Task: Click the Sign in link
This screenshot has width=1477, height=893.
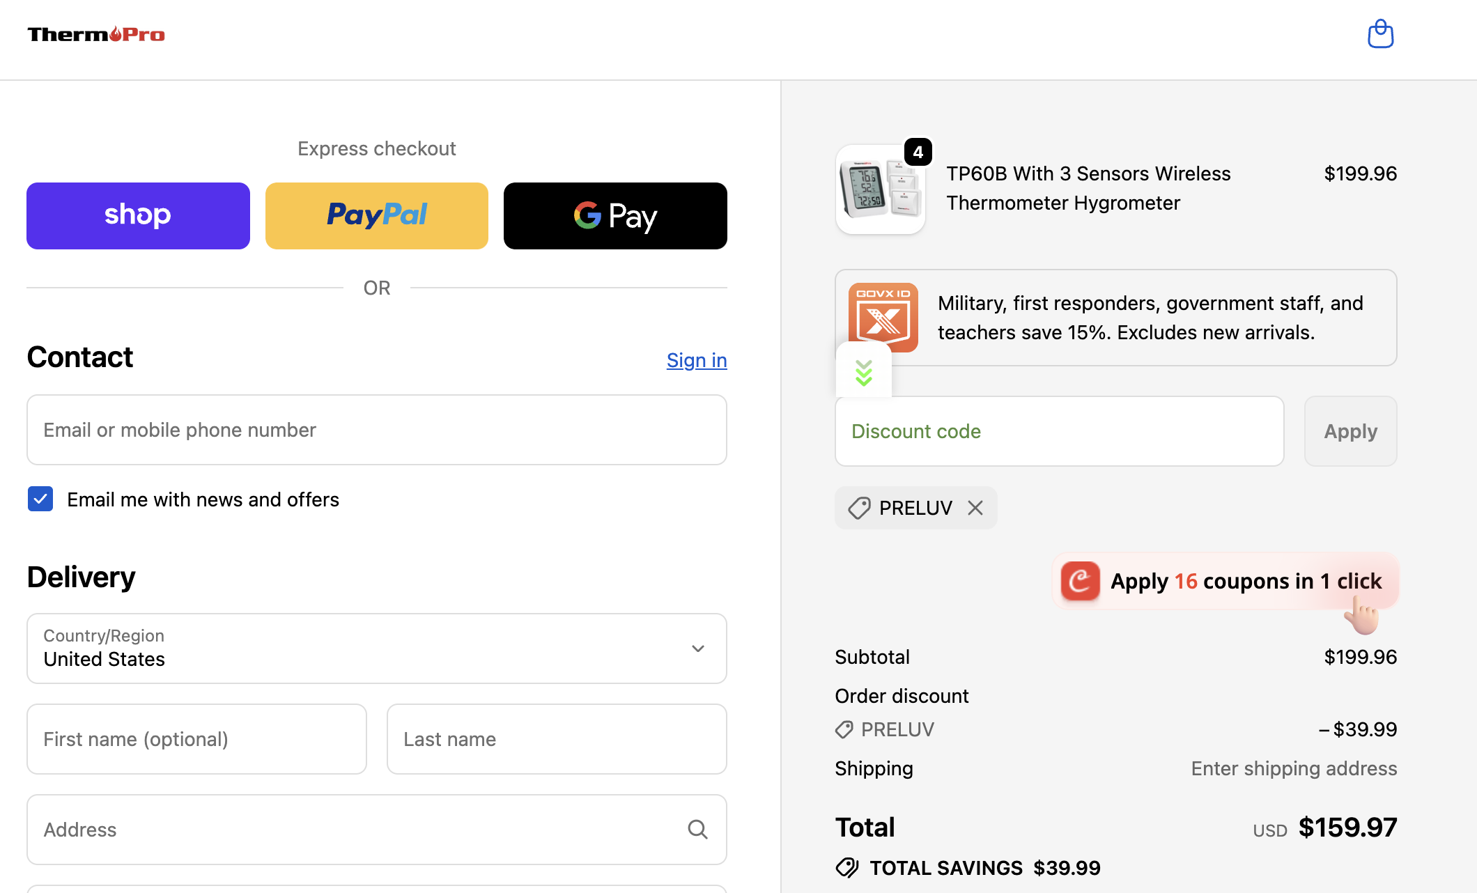Action: tap(697, 360)
